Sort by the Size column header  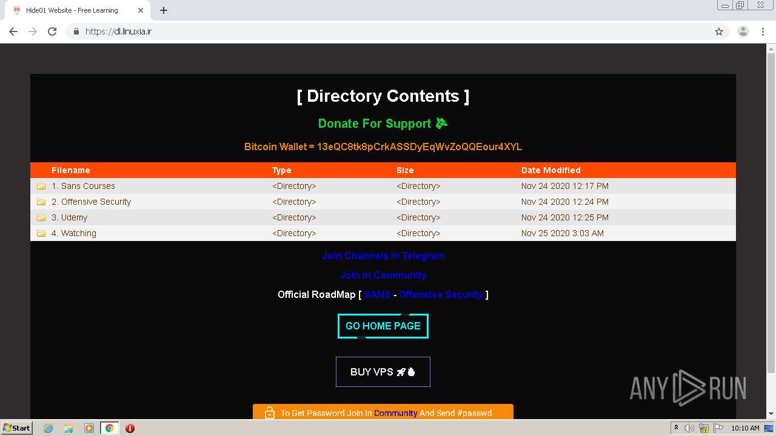[x=405, y=170]
